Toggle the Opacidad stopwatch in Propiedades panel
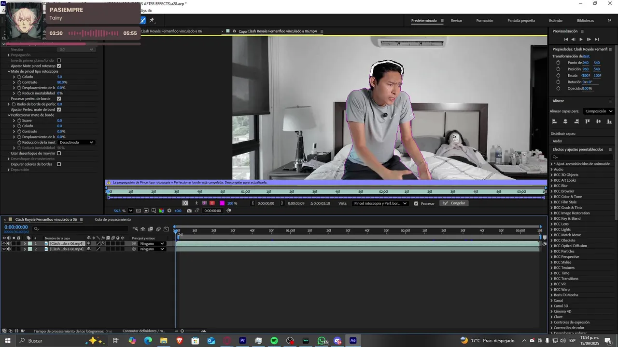618x347 pixels. 559,88
